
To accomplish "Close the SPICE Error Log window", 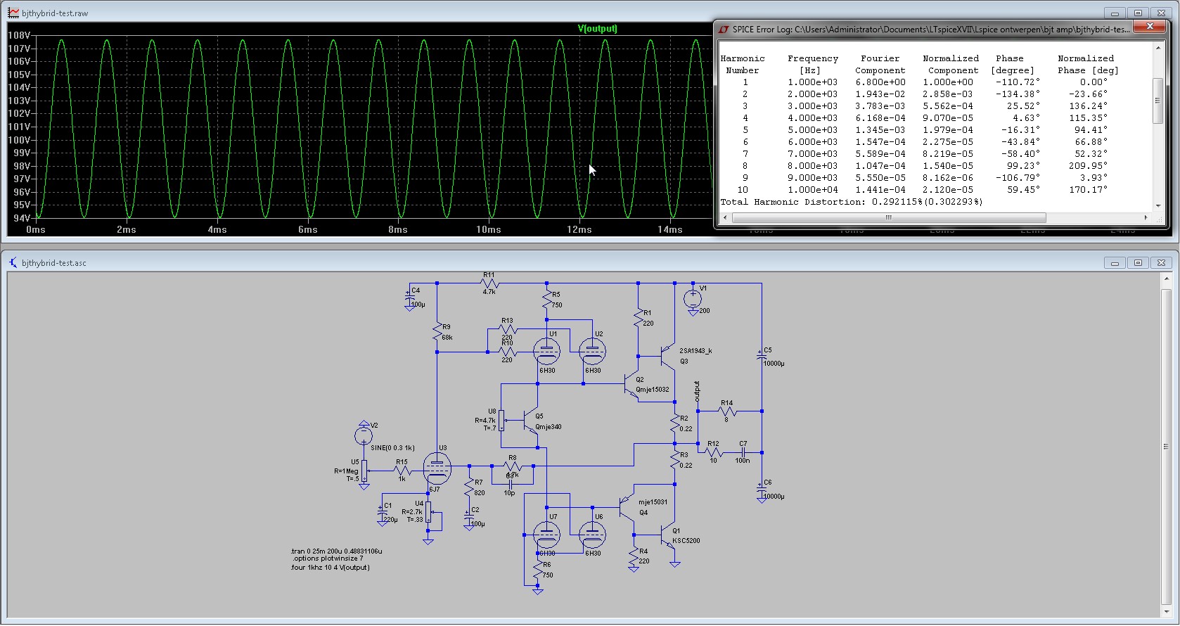I will 1150,27.
